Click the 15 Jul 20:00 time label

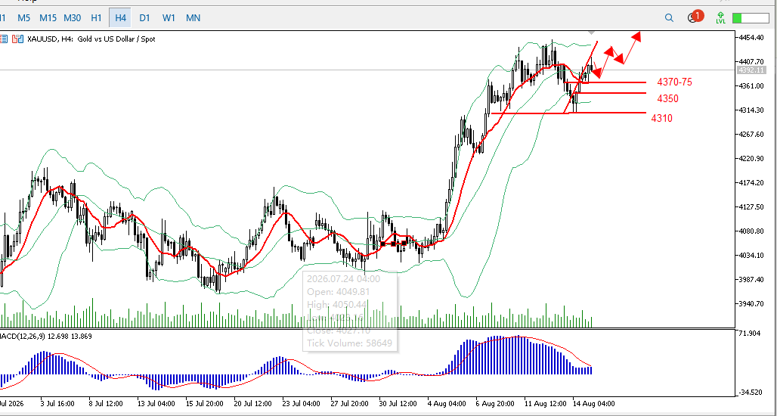205,404
